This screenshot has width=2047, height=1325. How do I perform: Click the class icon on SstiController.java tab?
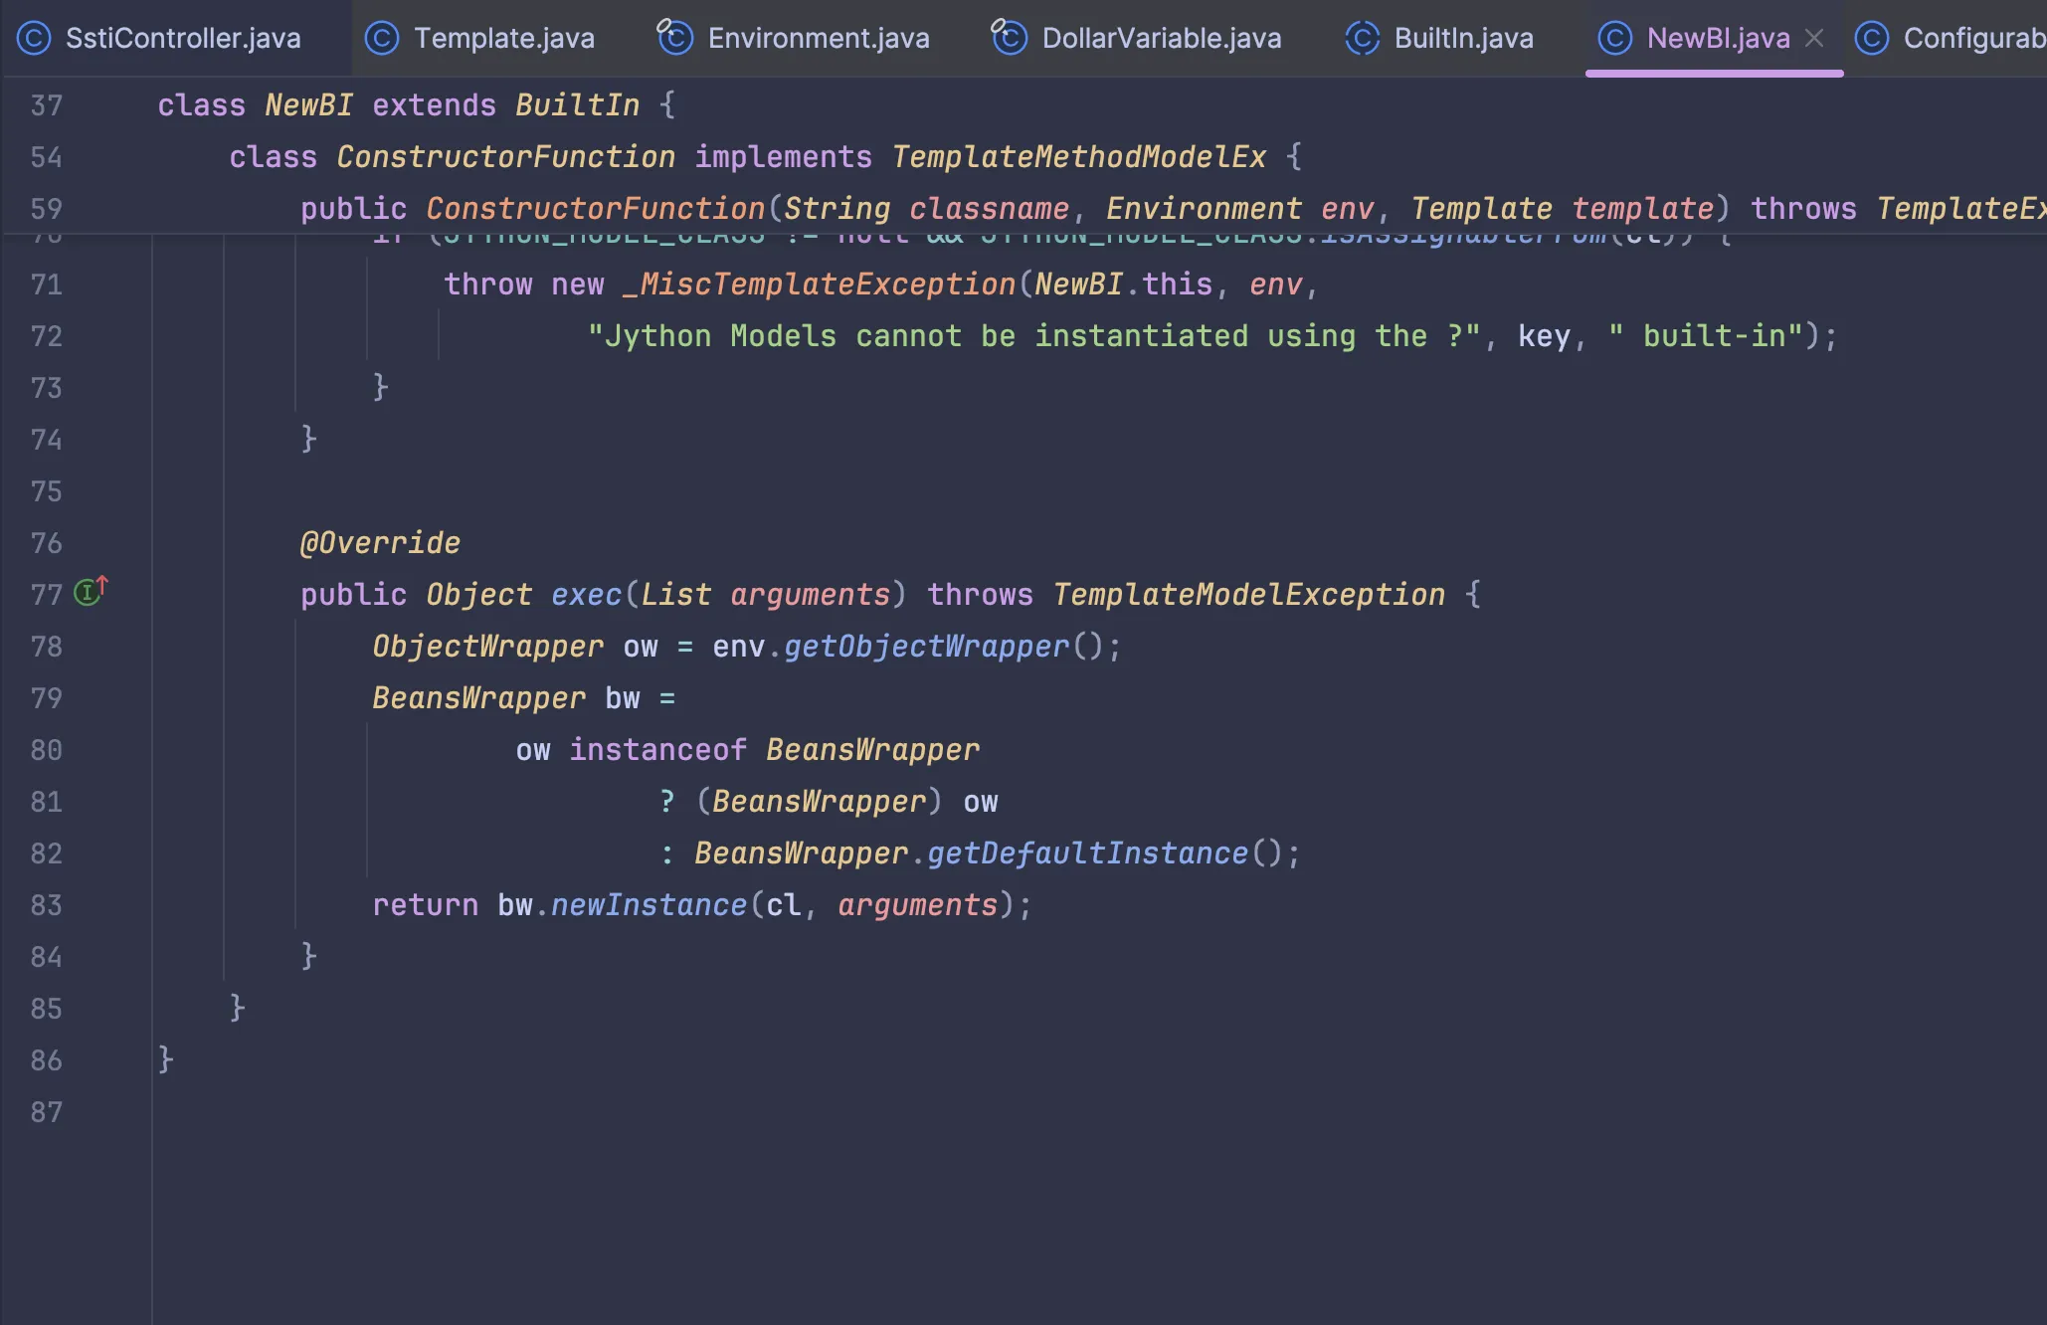point(34,38)
